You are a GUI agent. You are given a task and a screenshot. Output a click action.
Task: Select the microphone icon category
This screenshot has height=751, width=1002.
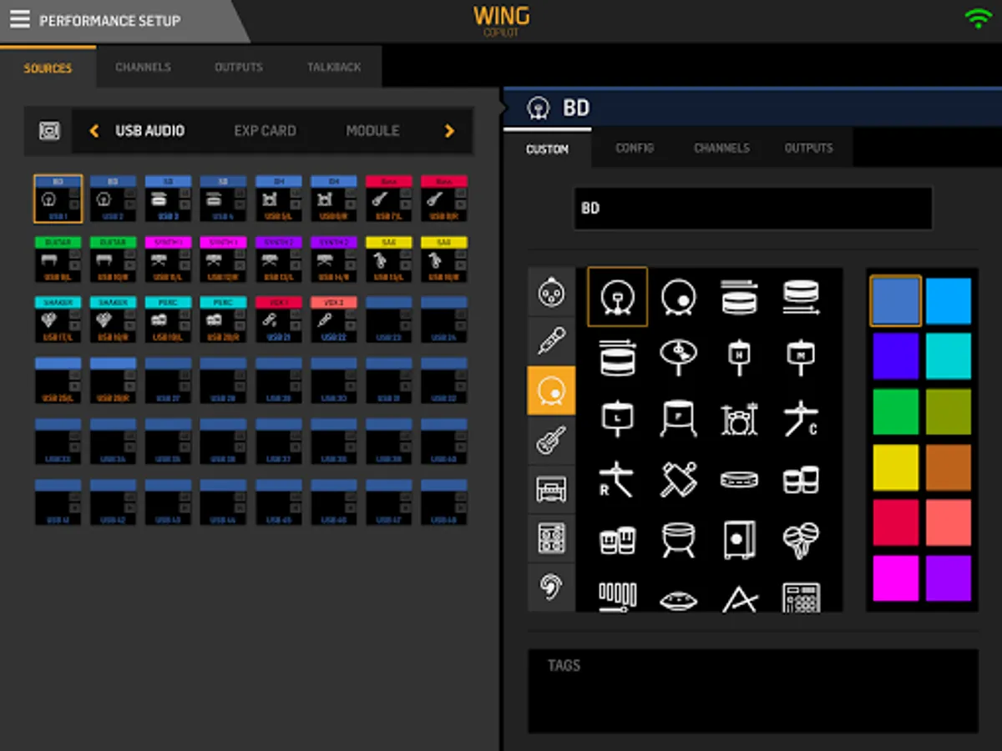click(x=551, y=341)
